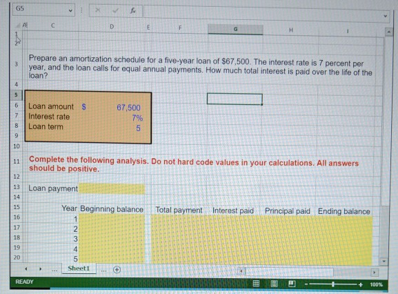Image resolution: width=398 pixels, height=294 pixels.
Task: Select row 5 header
Action: click(17, 95)
